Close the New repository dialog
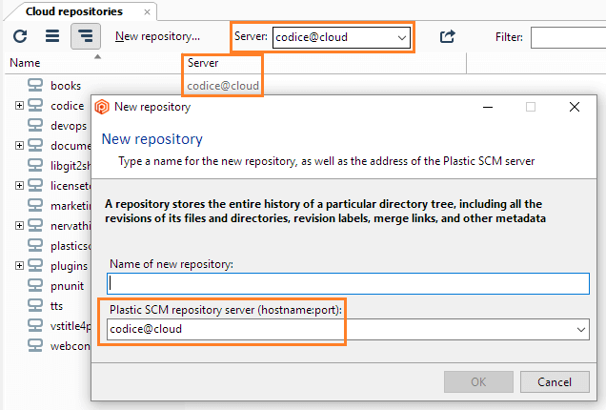This screenshot has width=606, height=410. [x=575, y=107]
